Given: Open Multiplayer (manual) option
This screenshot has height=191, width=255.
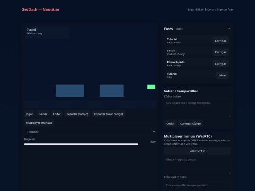Looking at the screenshot, I should (39, 123).
